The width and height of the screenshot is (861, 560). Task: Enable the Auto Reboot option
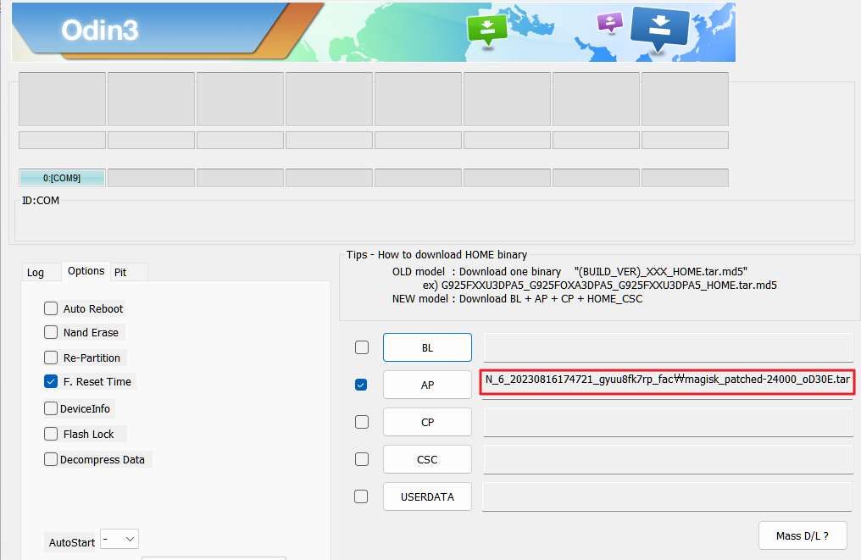point(51,308)
